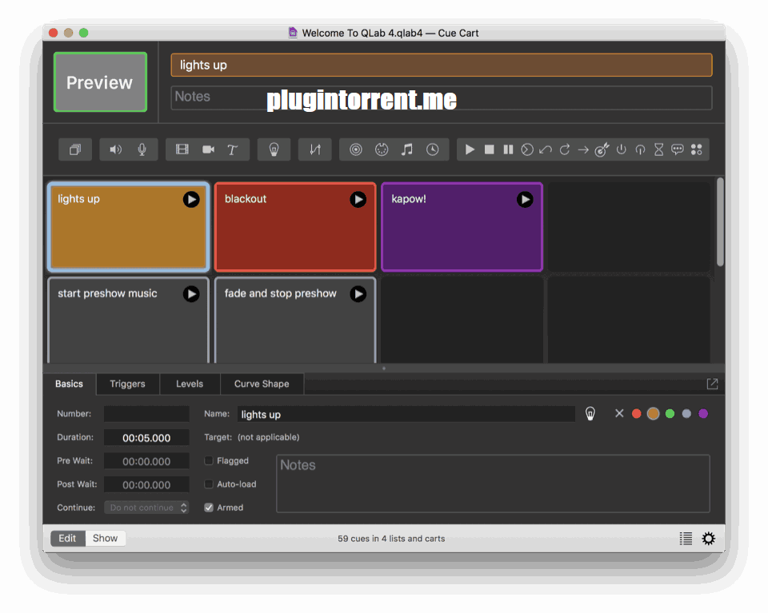This screenshot has height=613, width=768.
Task: Add a Network cue with the concentric circles icon
Action: (356, 149)
